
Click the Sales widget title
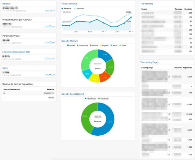[x=5, y=68]
